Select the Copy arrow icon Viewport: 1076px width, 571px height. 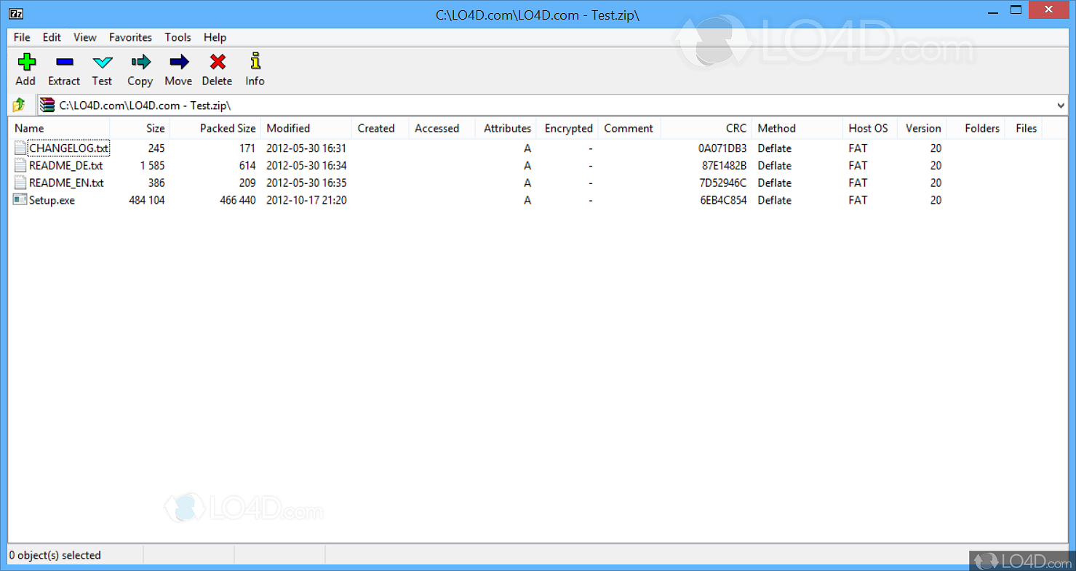(x=140, y=63)
